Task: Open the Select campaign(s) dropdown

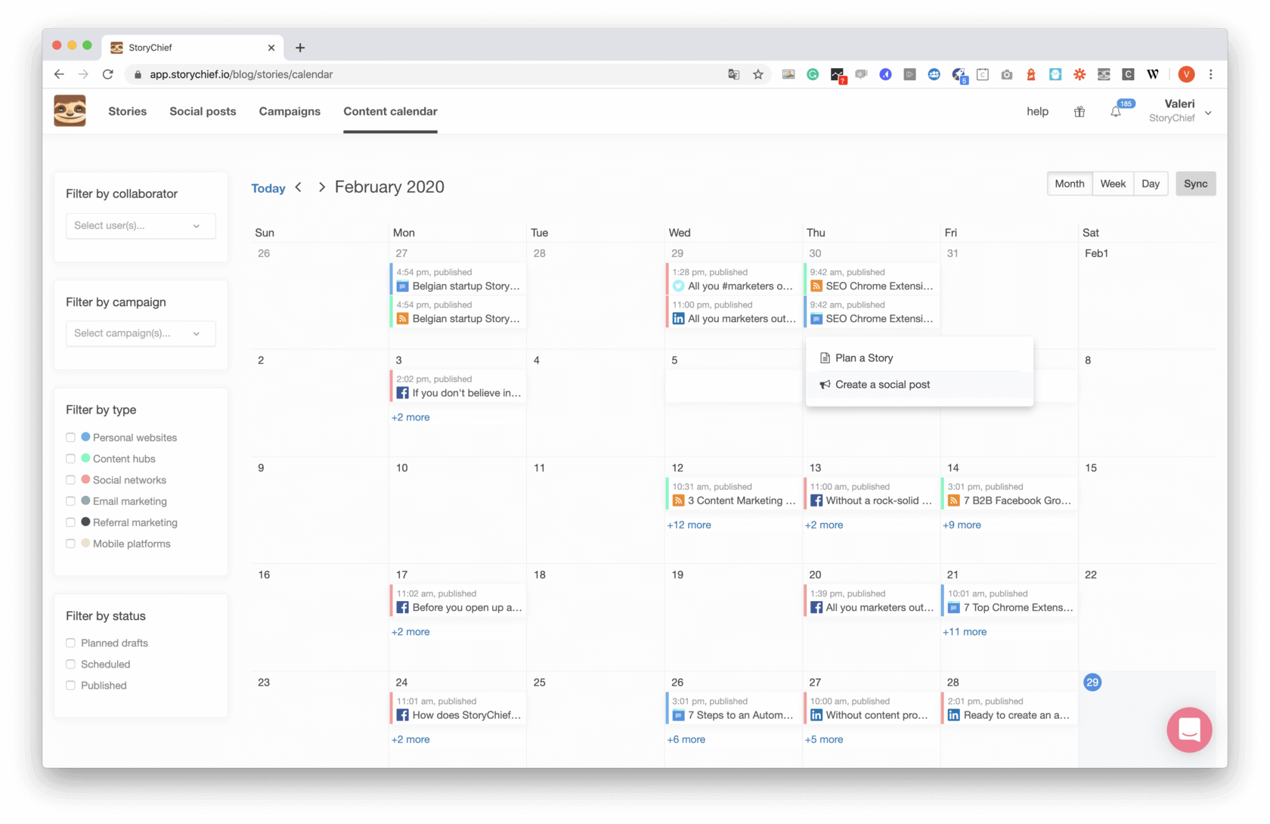Action: point(141,333)
